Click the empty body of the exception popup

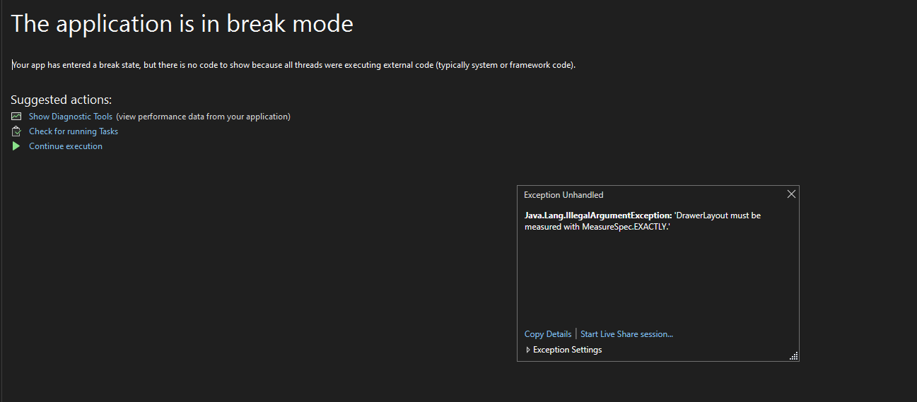pos(658,279)
